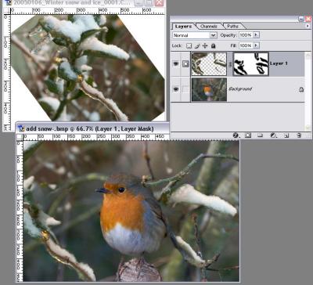The width and height of the screenshot is (313, 285).
Task: Toggle Lock all padlock icon
Action: [x=213, y=46]
